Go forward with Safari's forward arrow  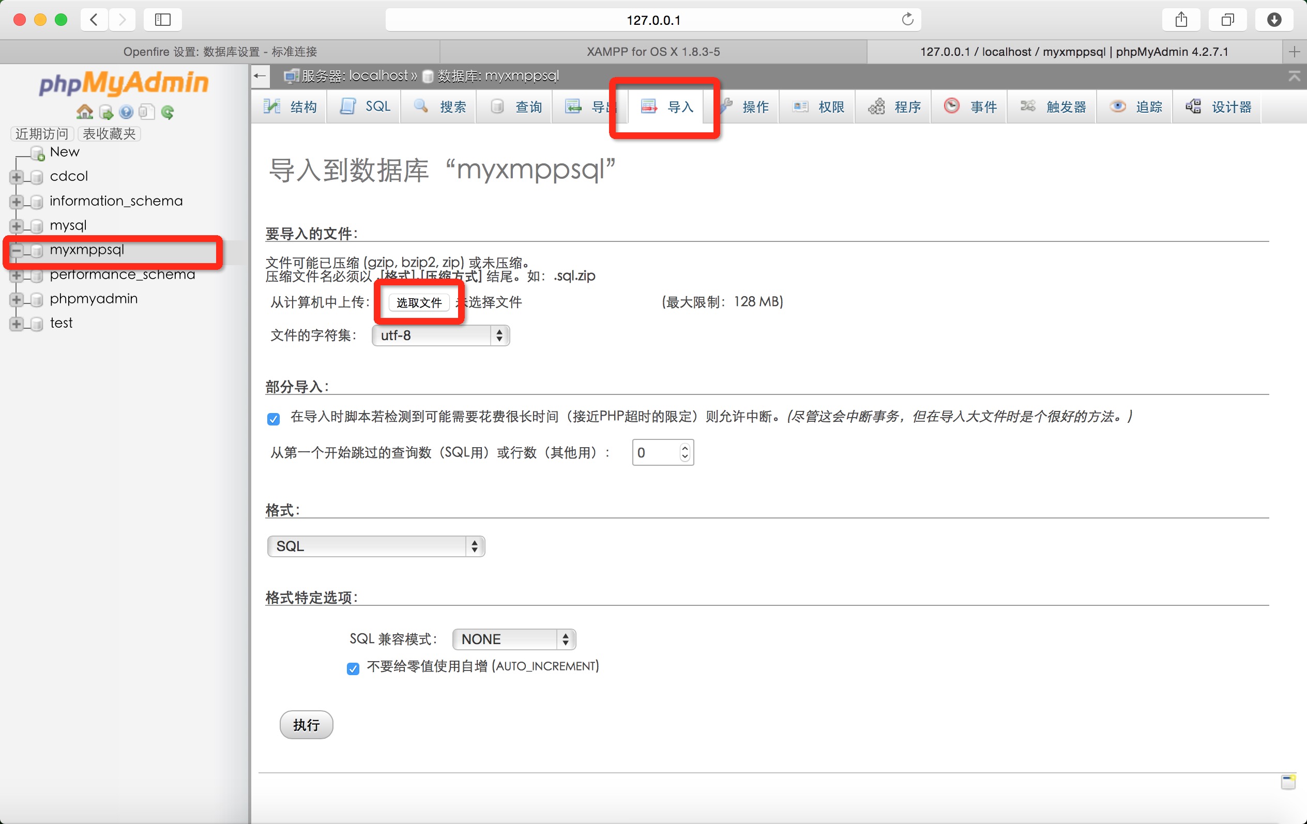tap(123, 20)
